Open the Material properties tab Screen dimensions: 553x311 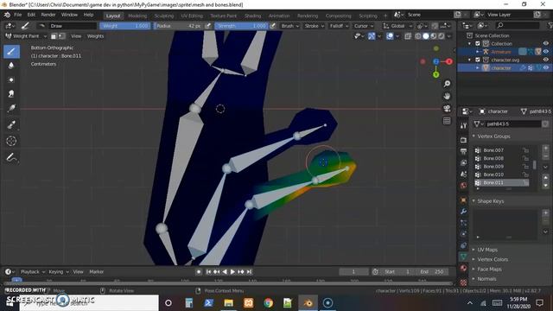click(463, 269)
